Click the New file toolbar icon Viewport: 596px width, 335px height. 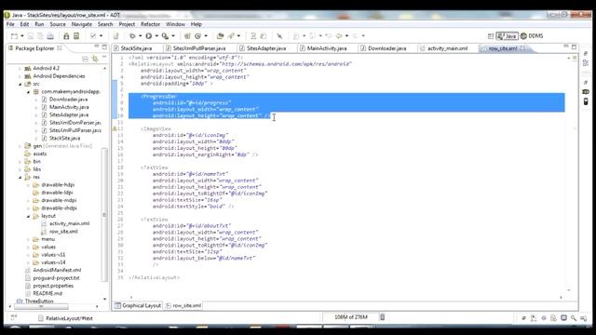point(14,36)
